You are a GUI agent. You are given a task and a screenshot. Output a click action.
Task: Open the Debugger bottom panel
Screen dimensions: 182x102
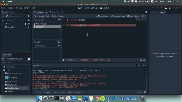[47, 92]
